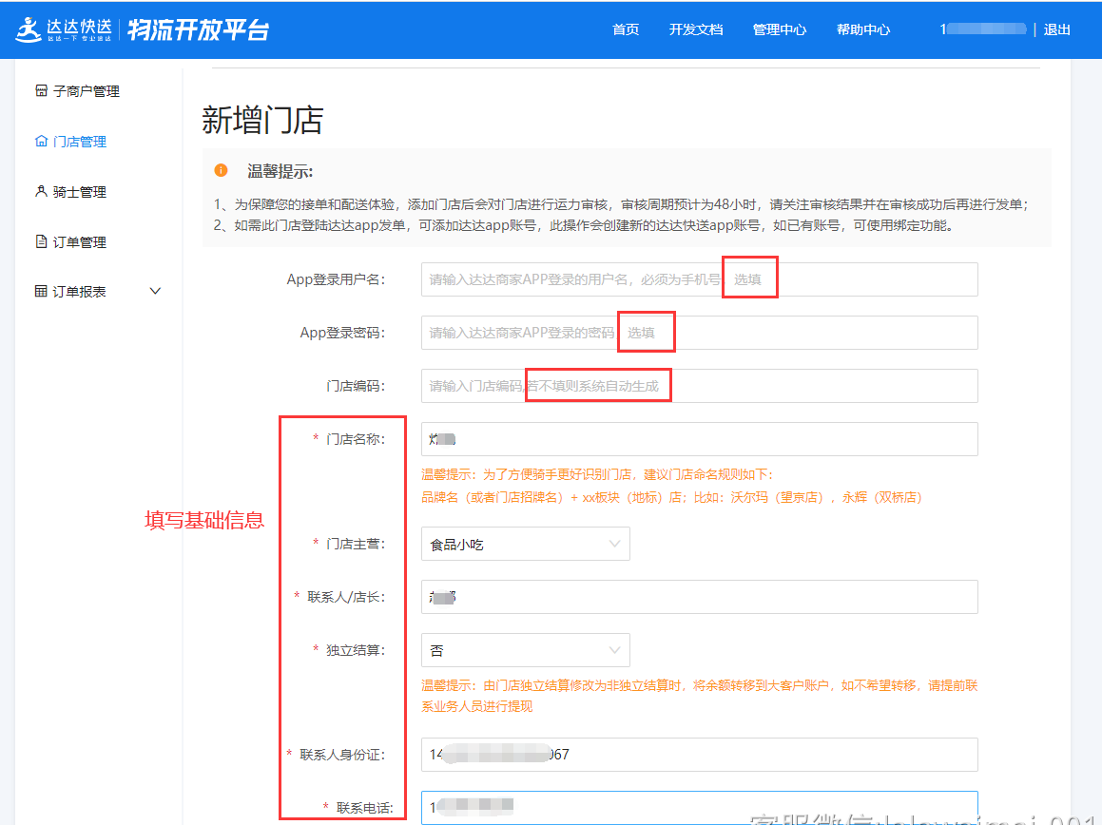Open 管理中心 in top navigation
The width and height of the screenshot is (1102, 825).
coord(780,29)
